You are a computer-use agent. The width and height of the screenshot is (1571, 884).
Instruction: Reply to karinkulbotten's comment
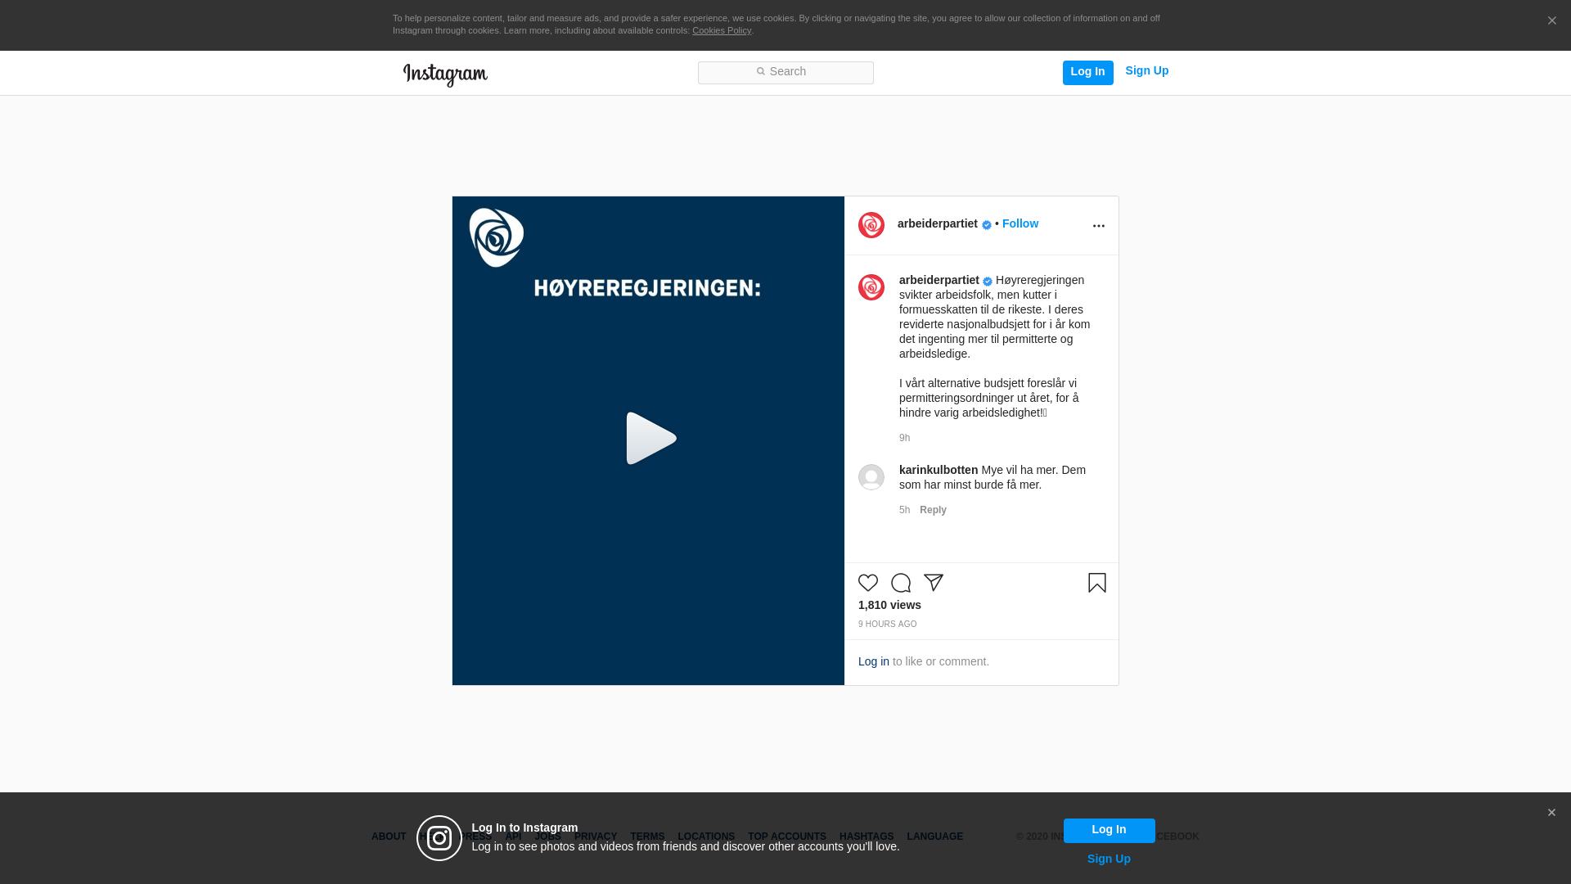click(933, 510)
